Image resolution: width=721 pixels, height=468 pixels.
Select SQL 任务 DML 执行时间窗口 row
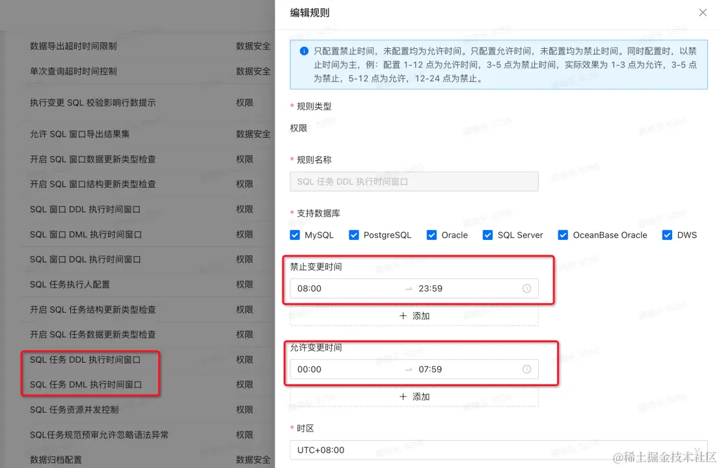(x=147, y=385)
